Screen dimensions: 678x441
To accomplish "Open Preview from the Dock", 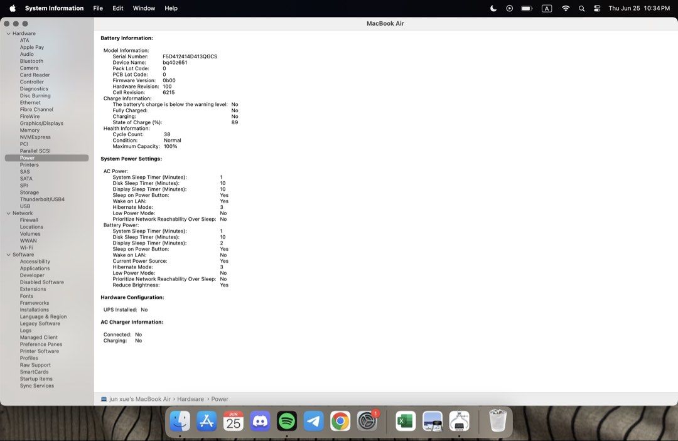I will pos(433,421).
